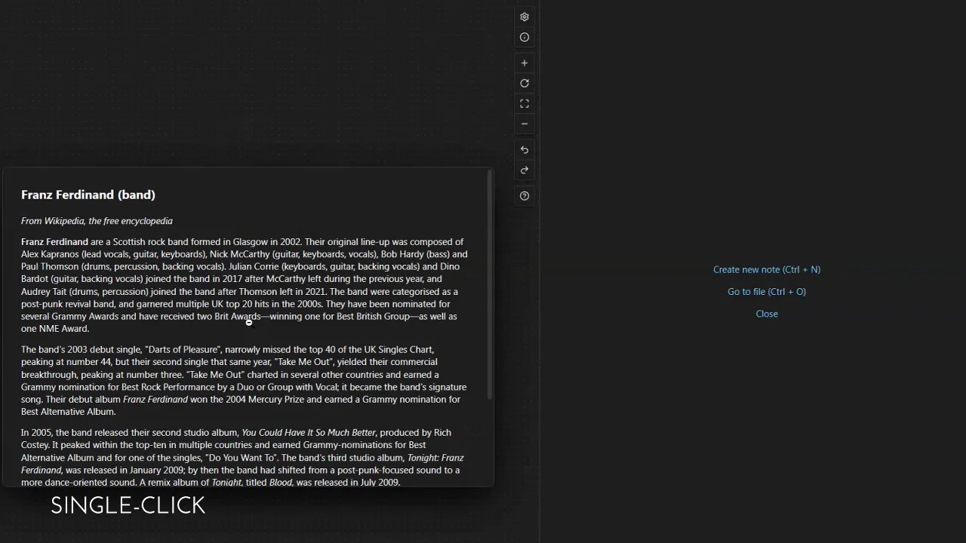Reset zoom using the circular arrow icon

tap(525, 83)
